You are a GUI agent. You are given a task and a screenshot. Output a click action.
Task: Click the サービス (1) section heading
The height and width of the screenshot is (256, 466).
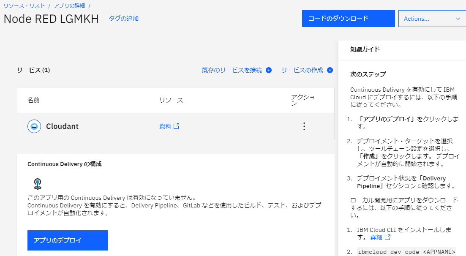pyautogui.click(x=33, y=70)
